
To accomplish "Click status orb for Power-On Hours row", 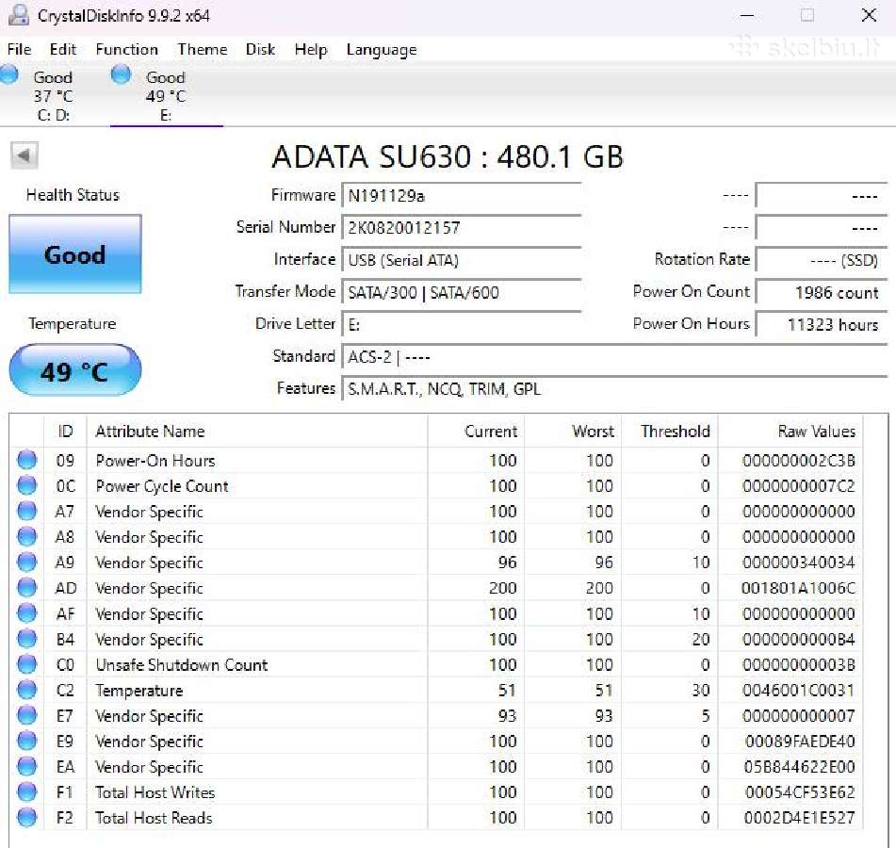I will tap(27, 460).
